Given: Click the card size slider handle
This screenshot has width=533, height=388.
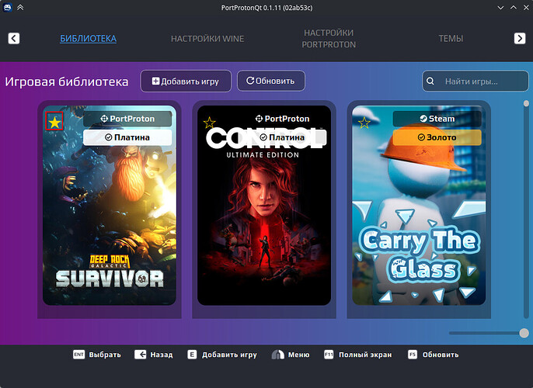Looking at the screenshot, I should (x=524, y=333).
